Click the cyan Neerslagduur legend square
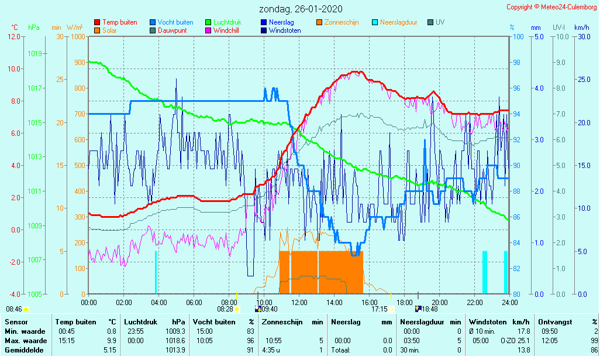 coord(375,22)
